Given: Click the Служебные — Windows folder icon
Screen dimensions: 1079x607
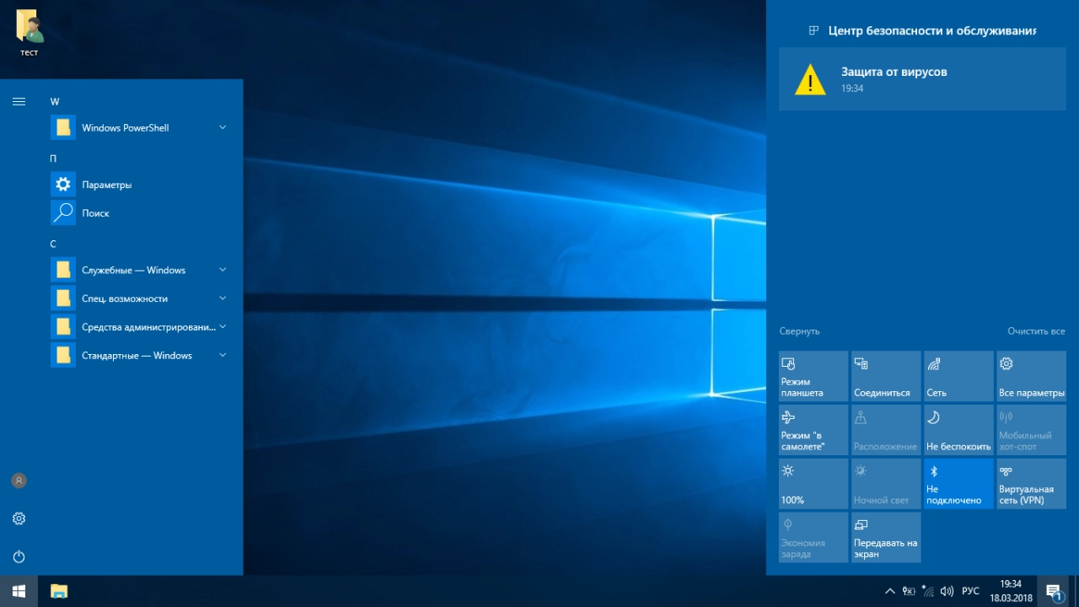Looking at the screenshot, I should 63,270.
